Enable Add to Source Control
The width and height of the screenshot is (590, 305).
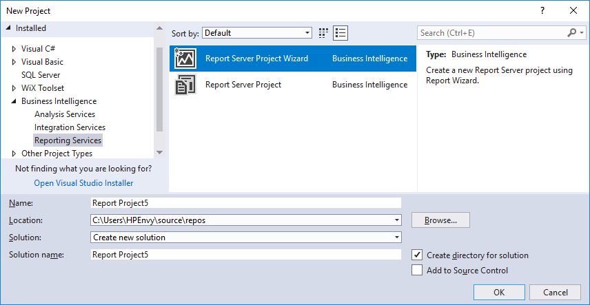click(x=416, y=271)
